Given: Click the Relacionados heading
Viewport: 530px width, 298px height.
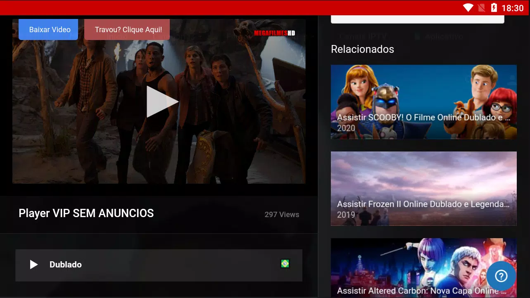Looking at the screenshot, I should [362, 49].
